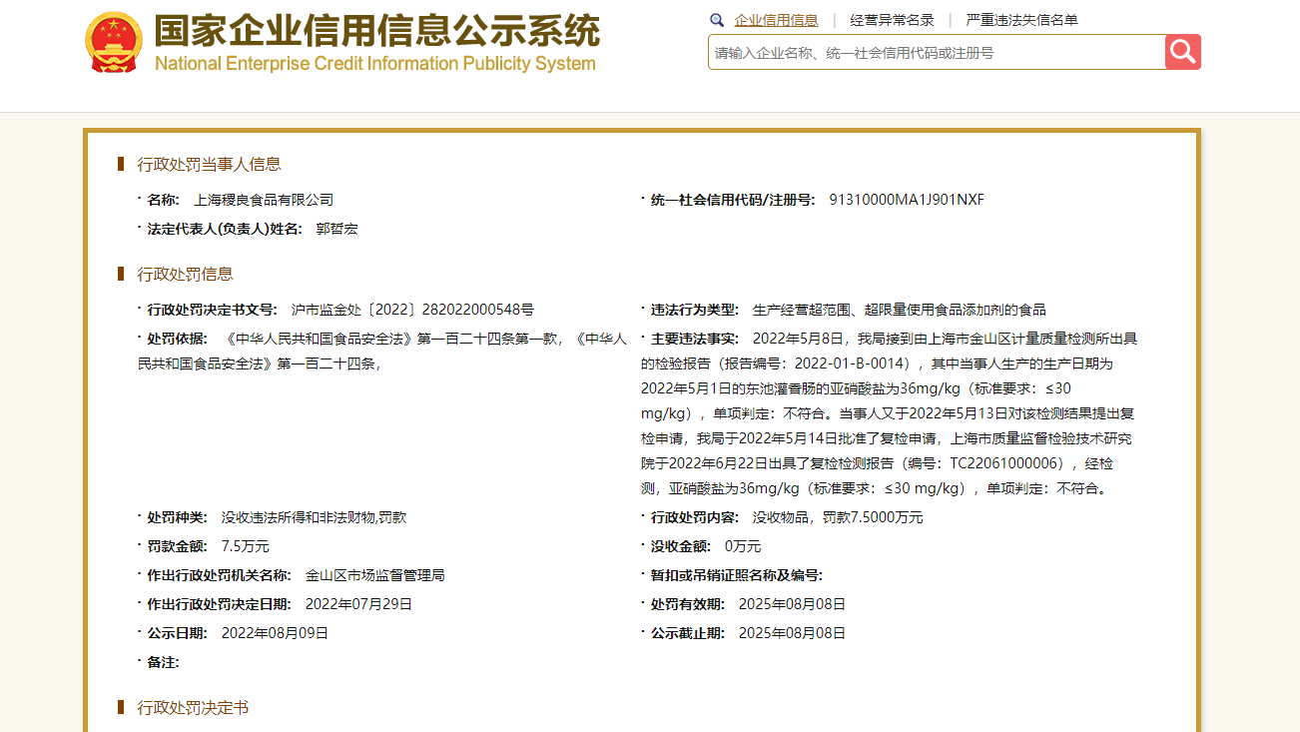Click the credit code 91310000MA1J901NXF
The width and height of the screenshot is (1300, 732).
tap(906, 200)
